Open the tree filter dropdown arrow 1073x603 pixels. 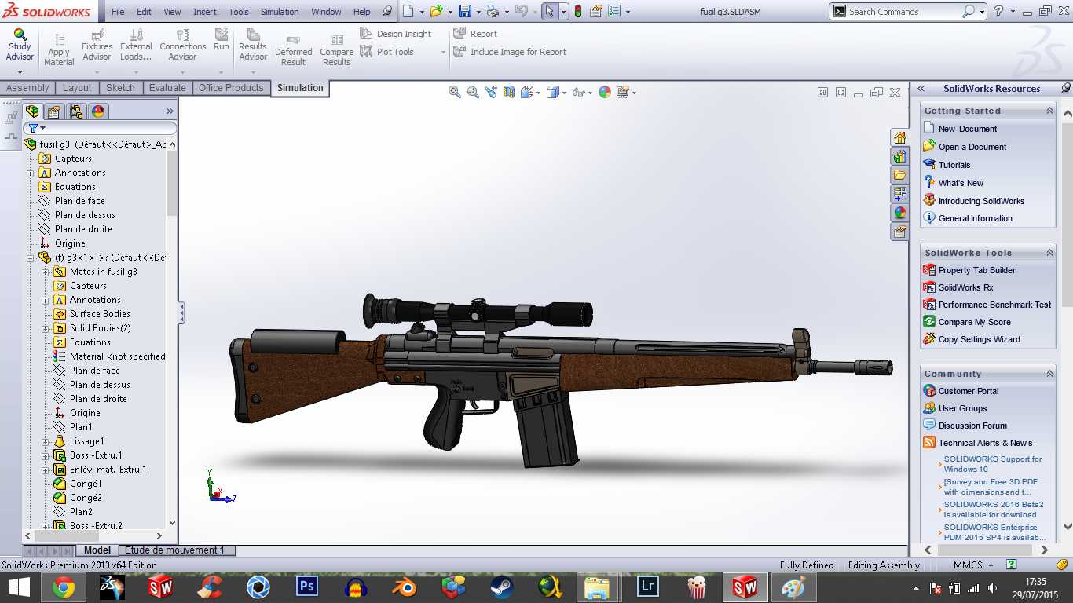(x=42, y=128)
